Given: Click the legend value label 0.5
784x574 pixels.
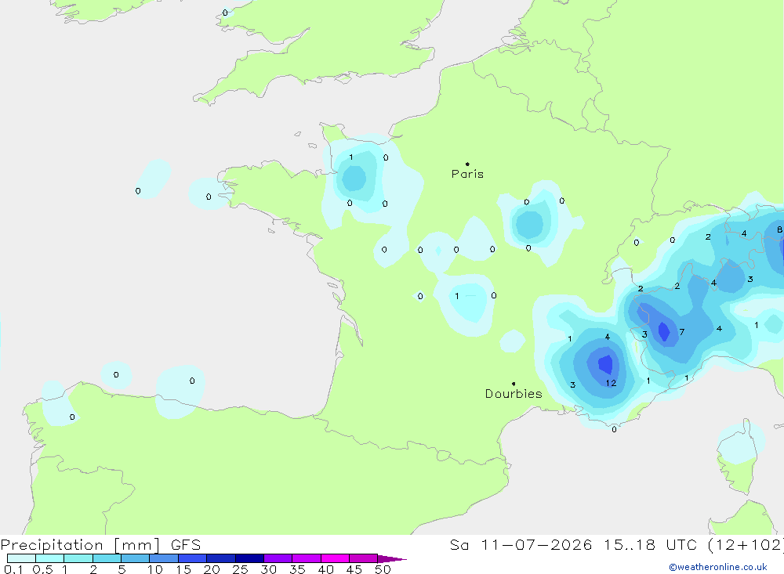Looking at the screenshot, I should (x=42, y=569).
